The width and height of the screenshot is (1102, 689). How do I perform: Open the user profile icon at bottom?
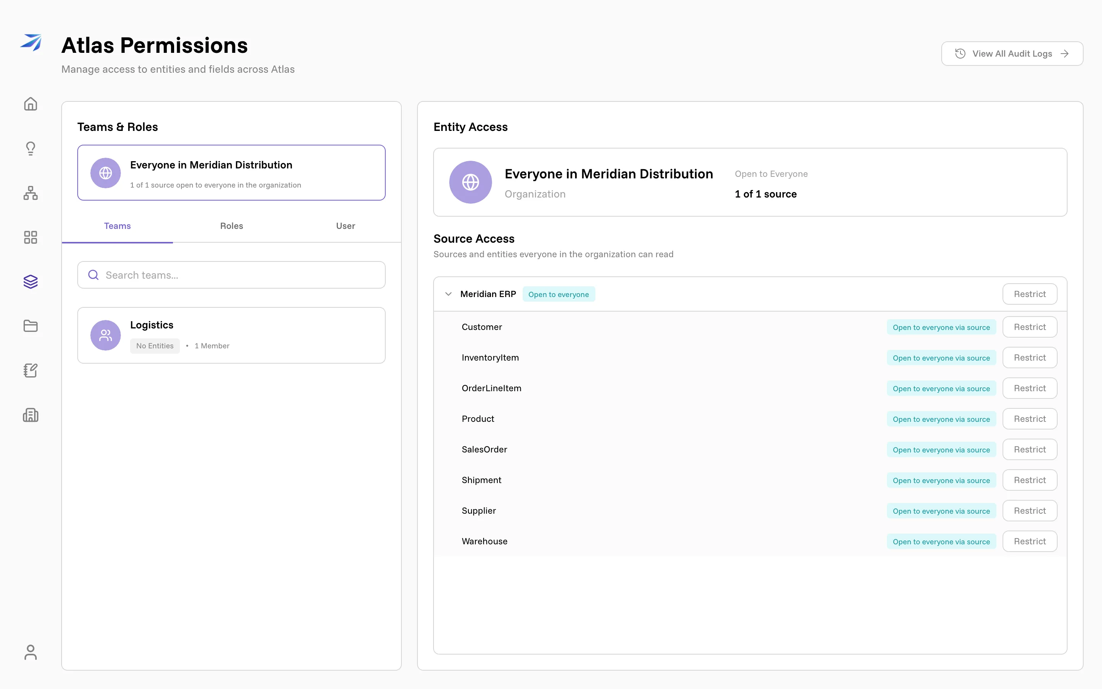[31, 652]
